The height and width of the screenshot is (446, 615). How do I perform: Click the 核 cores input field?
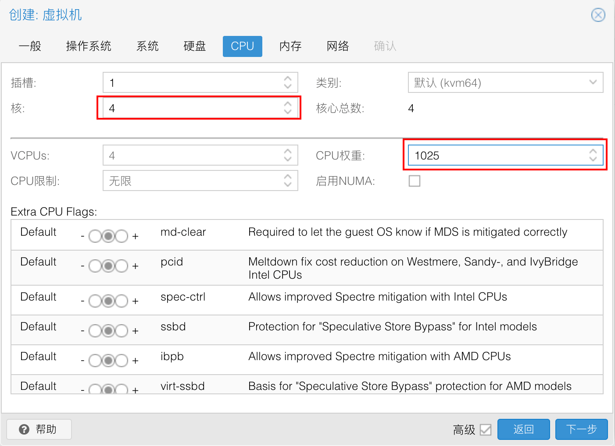193,108
